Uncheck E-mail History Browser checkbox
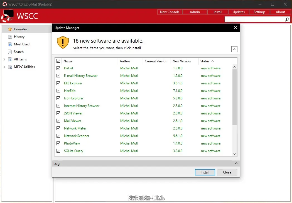Screen dimensions: 292x203 pos(58,76)
